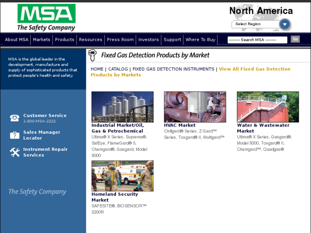Open the Instrument Repair Services link
Viewport: 311px width, 233px height.
tap(45, 152)
